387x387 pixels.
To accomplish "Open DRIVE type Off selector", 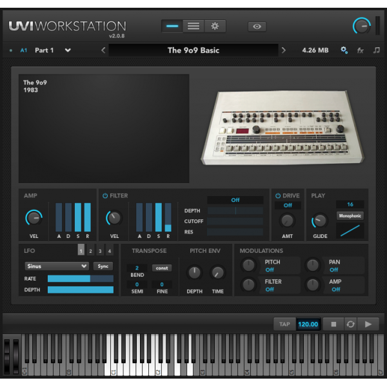I will click(x=288, y=205).
